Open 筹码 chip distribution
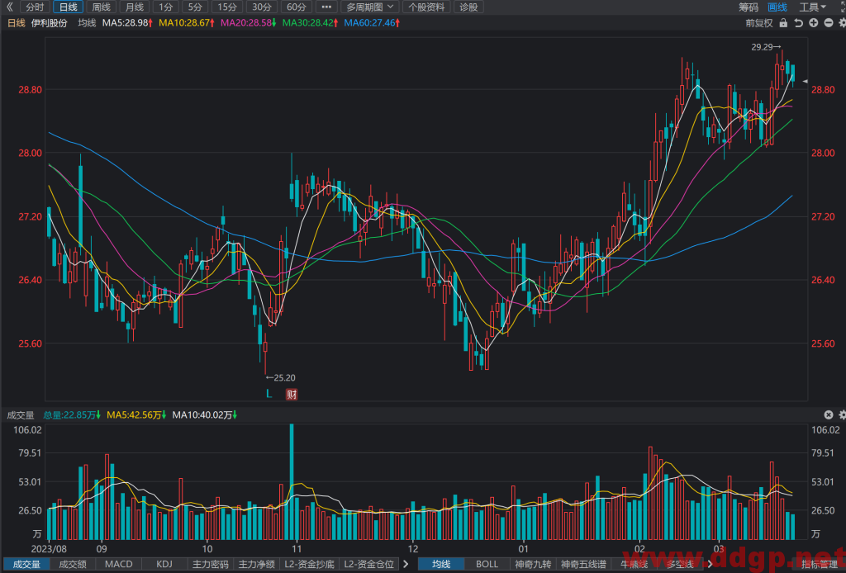 tap(749, 7)
